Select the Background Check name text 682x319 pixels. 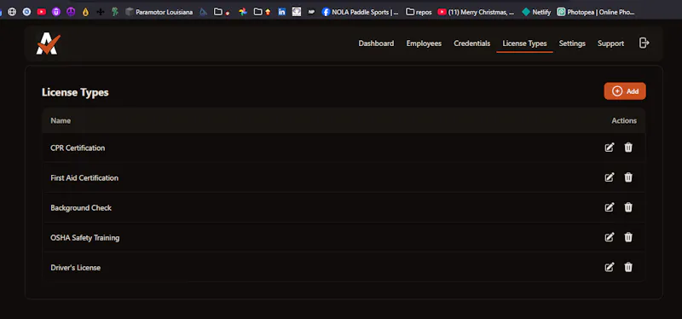(81, 207)
